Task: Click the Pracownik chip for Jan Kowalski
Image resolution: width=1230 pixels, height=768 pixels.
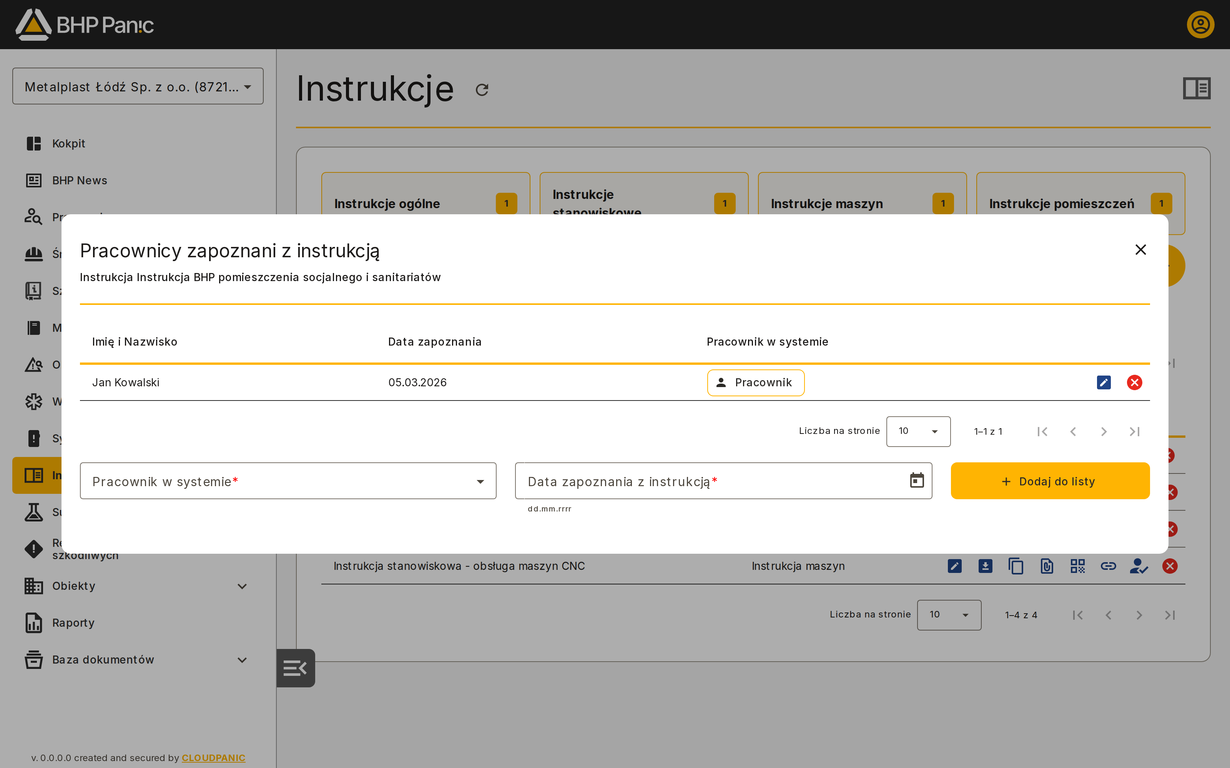Action: click(x=755, y=382)
